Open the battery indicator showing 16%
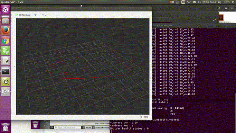Viewport: 236px width, 133px height. pyautogui.click(x=207, y=2)
